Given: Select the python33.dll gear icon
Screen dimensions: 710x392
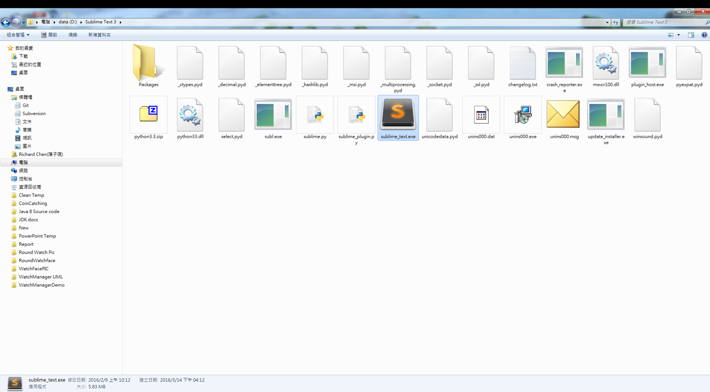Looking at the screenshot, I should (x=190, y=115).
